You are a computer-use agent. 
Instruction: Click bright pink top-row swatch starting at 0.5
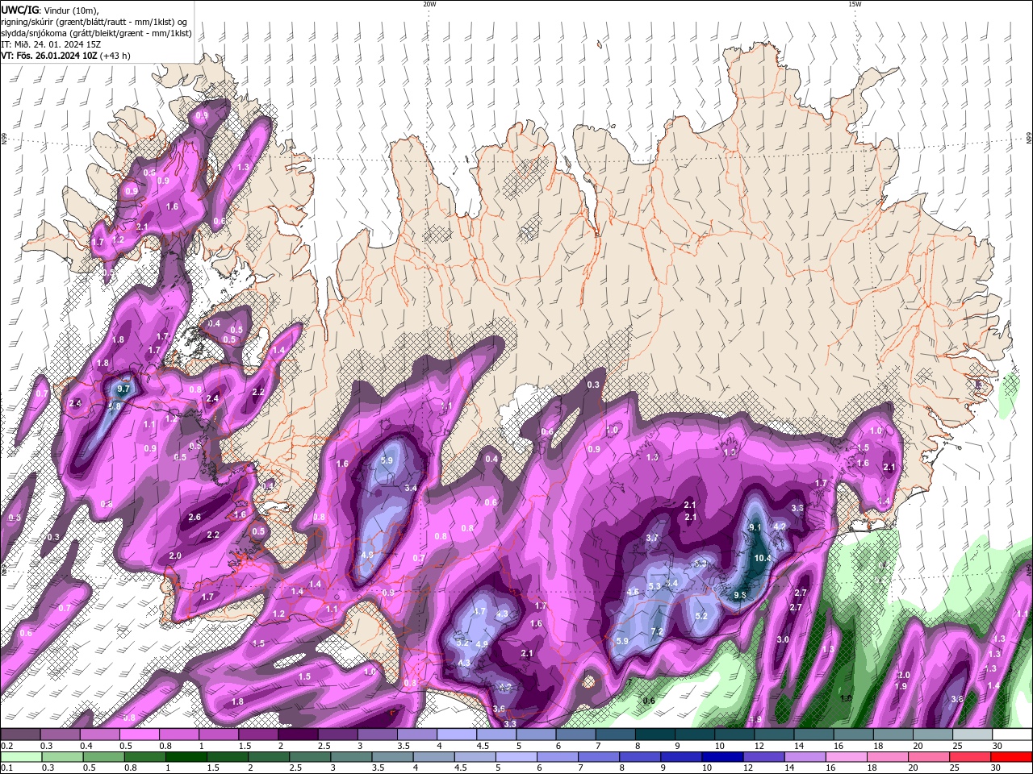pos(139,734)
